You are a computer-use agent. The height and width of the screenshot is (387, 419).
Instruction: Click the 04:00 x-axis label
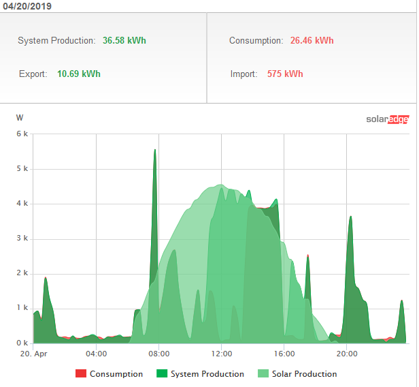[x=97, y=354]
